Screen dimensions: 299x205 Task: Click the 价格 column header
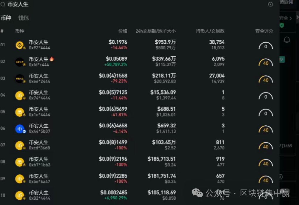click(x=122, y=31)
